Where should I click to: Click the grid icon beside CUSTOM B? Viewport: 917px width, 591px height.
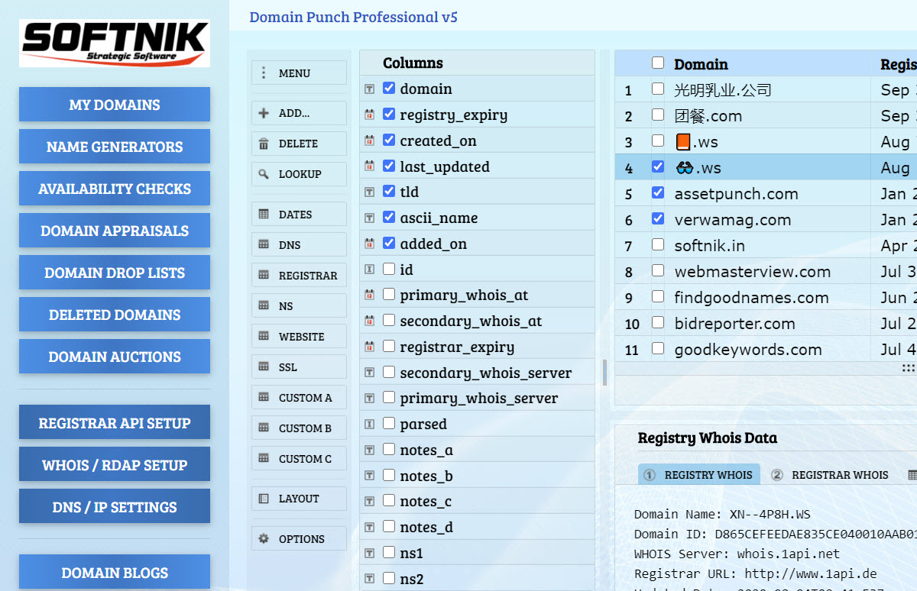(264, 428)
